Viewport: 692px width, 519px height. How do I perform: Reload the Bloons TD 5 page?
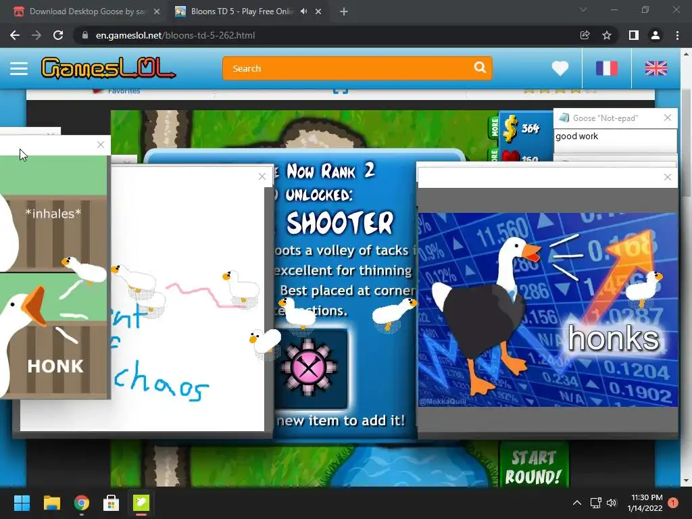(x=58, y=35)
